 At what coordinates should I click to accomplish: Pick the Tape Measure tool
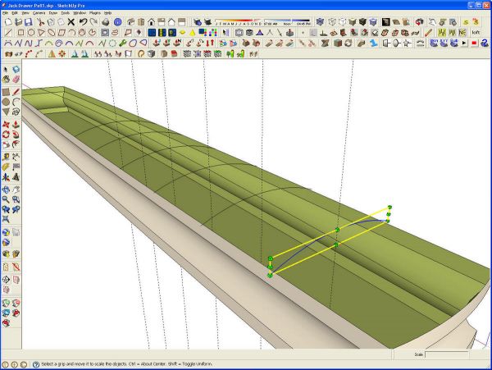[6, 157]
